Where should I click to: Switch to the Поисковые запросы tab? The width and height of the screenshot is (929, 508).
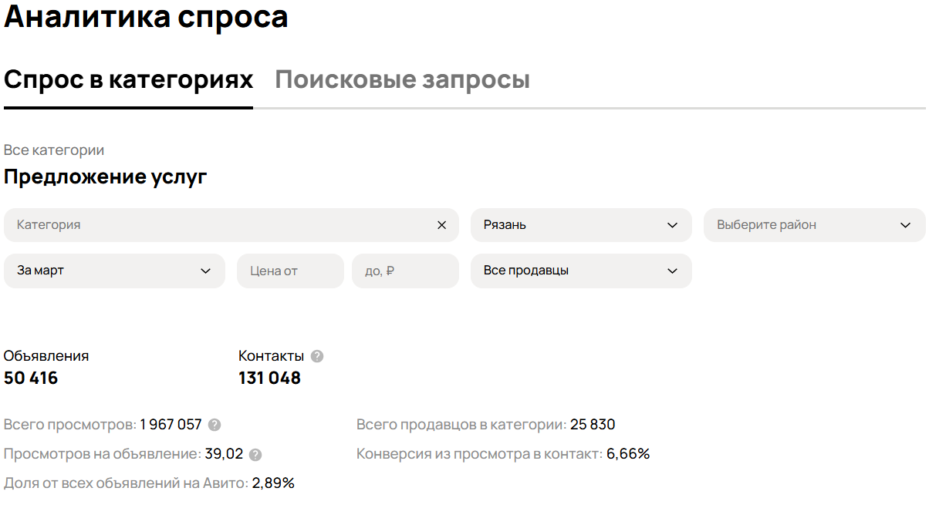402,80
